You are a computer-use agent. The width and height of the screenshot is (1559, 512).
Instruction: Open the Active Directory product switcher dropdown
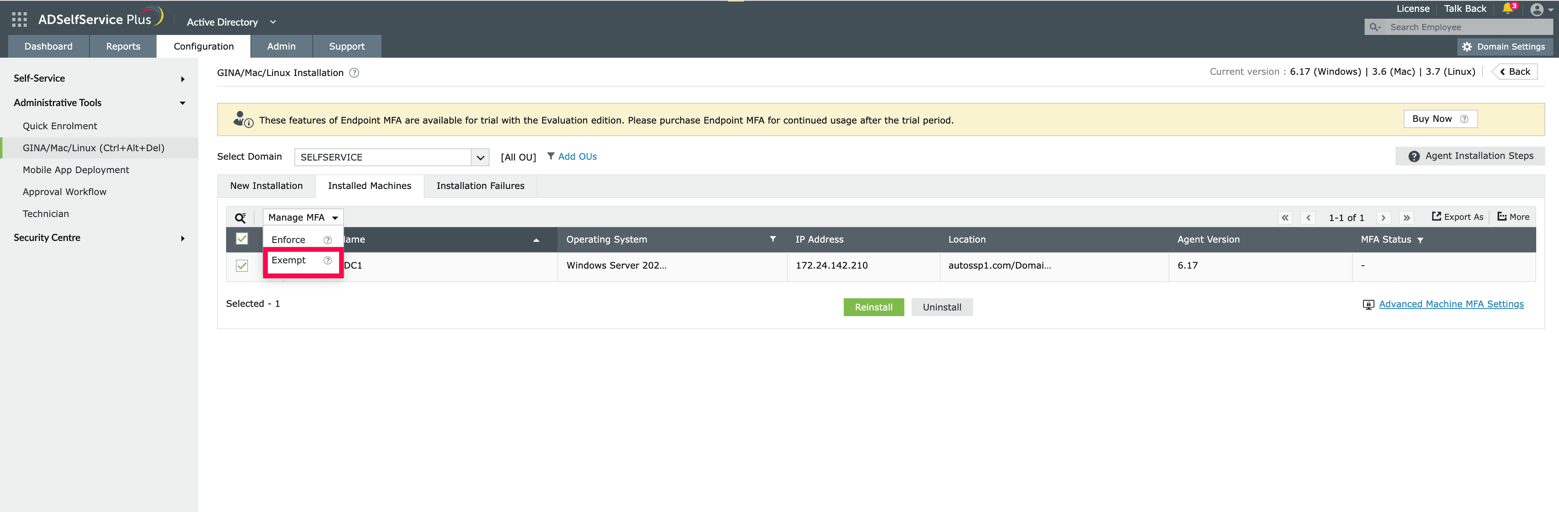coord(231,22)
